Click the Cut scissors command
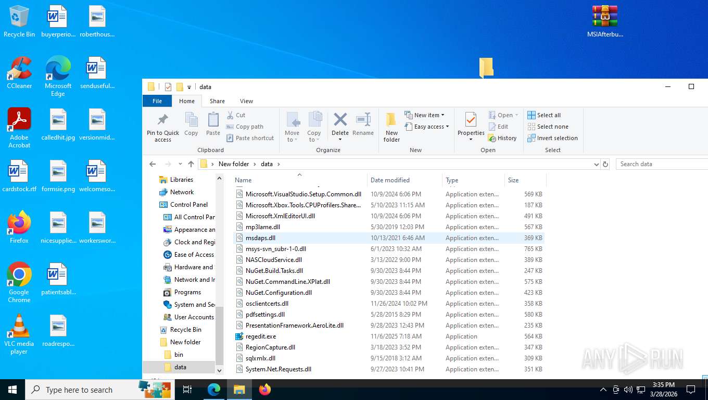This screenshot has width=708, height=400. coord(236,115)
